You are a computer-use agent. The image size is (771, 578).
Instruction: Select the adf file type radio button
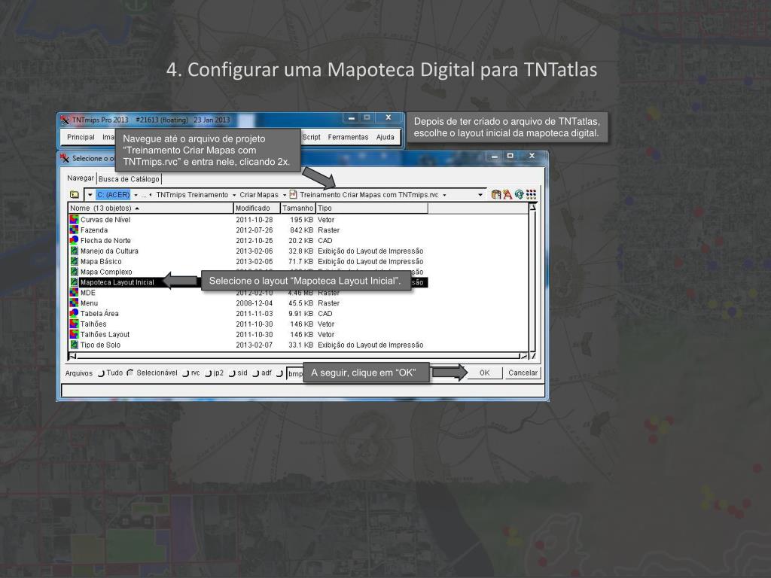point(256,373)
